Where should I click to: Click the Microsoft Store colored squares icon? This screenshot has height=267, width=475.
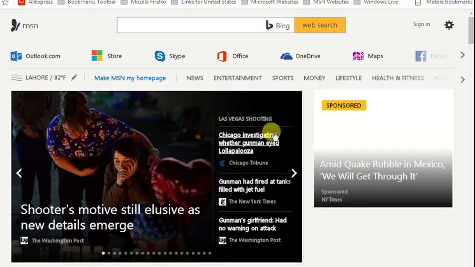point(97,56)
